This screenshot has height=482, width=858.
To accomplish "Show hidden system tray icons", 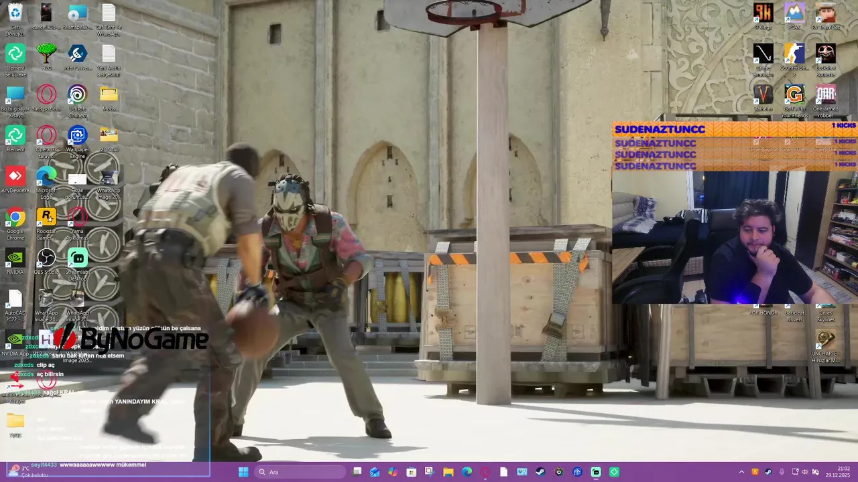I will tap(741, 472).
